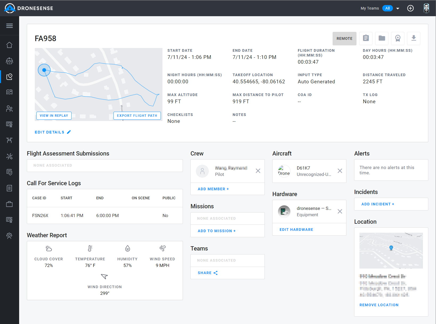Select the flights map-pin icon in sidebar
The image size is (436, 324).
(9, 77)
